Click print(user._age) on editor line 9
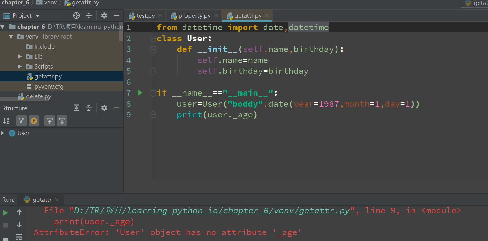Screen dimensions: 488x241 point(217,115)
